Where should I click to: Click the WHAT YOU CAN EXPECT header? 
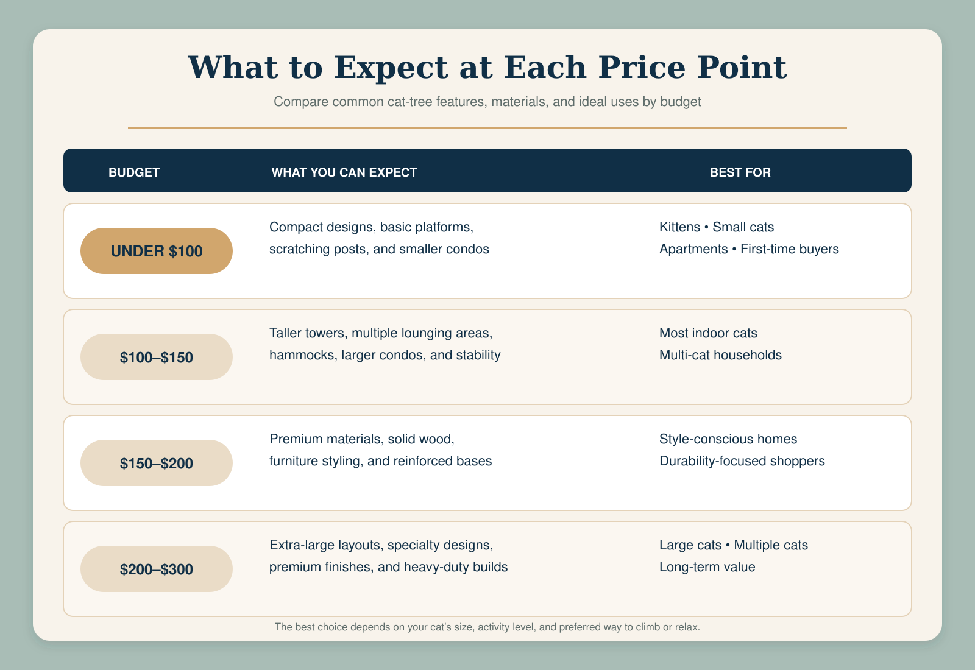coord(344,172)
